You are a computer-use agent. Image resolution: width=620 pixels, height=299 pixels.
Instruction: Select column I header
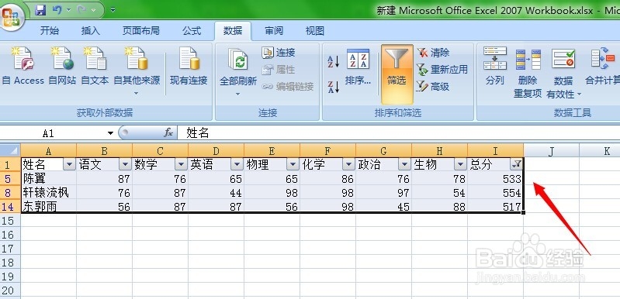tap(495, 151)
